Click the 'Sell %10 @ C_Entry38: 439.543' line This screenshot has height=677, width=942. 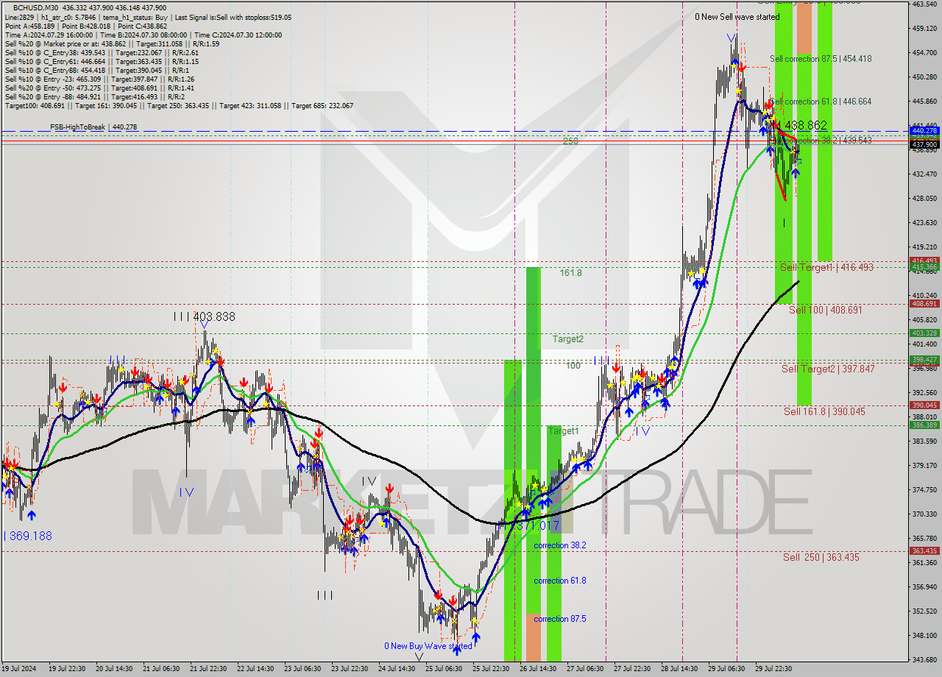pyautogui.click(x=102, y=52)
